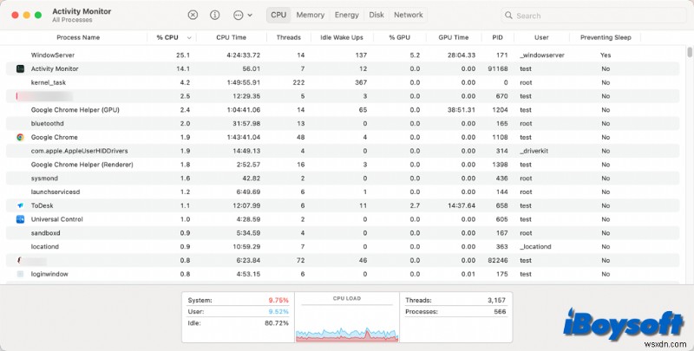Expand the more-actions dropdown chevron
The height and width of the screenshot is (351, 694).
(x=250, y=15)
